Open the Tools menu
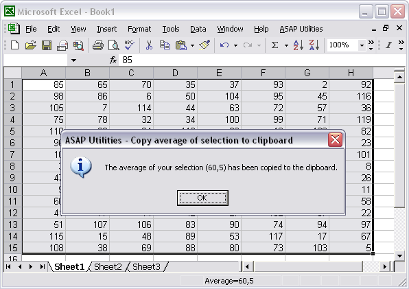The image size is (409, 289). 171,29
